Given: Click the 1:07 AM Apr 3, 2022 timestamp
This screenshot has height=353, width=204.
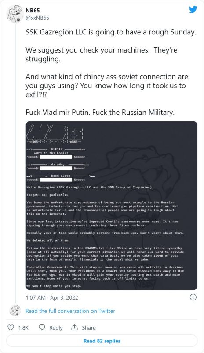Looking at the screenshot, I should [52, 297].
